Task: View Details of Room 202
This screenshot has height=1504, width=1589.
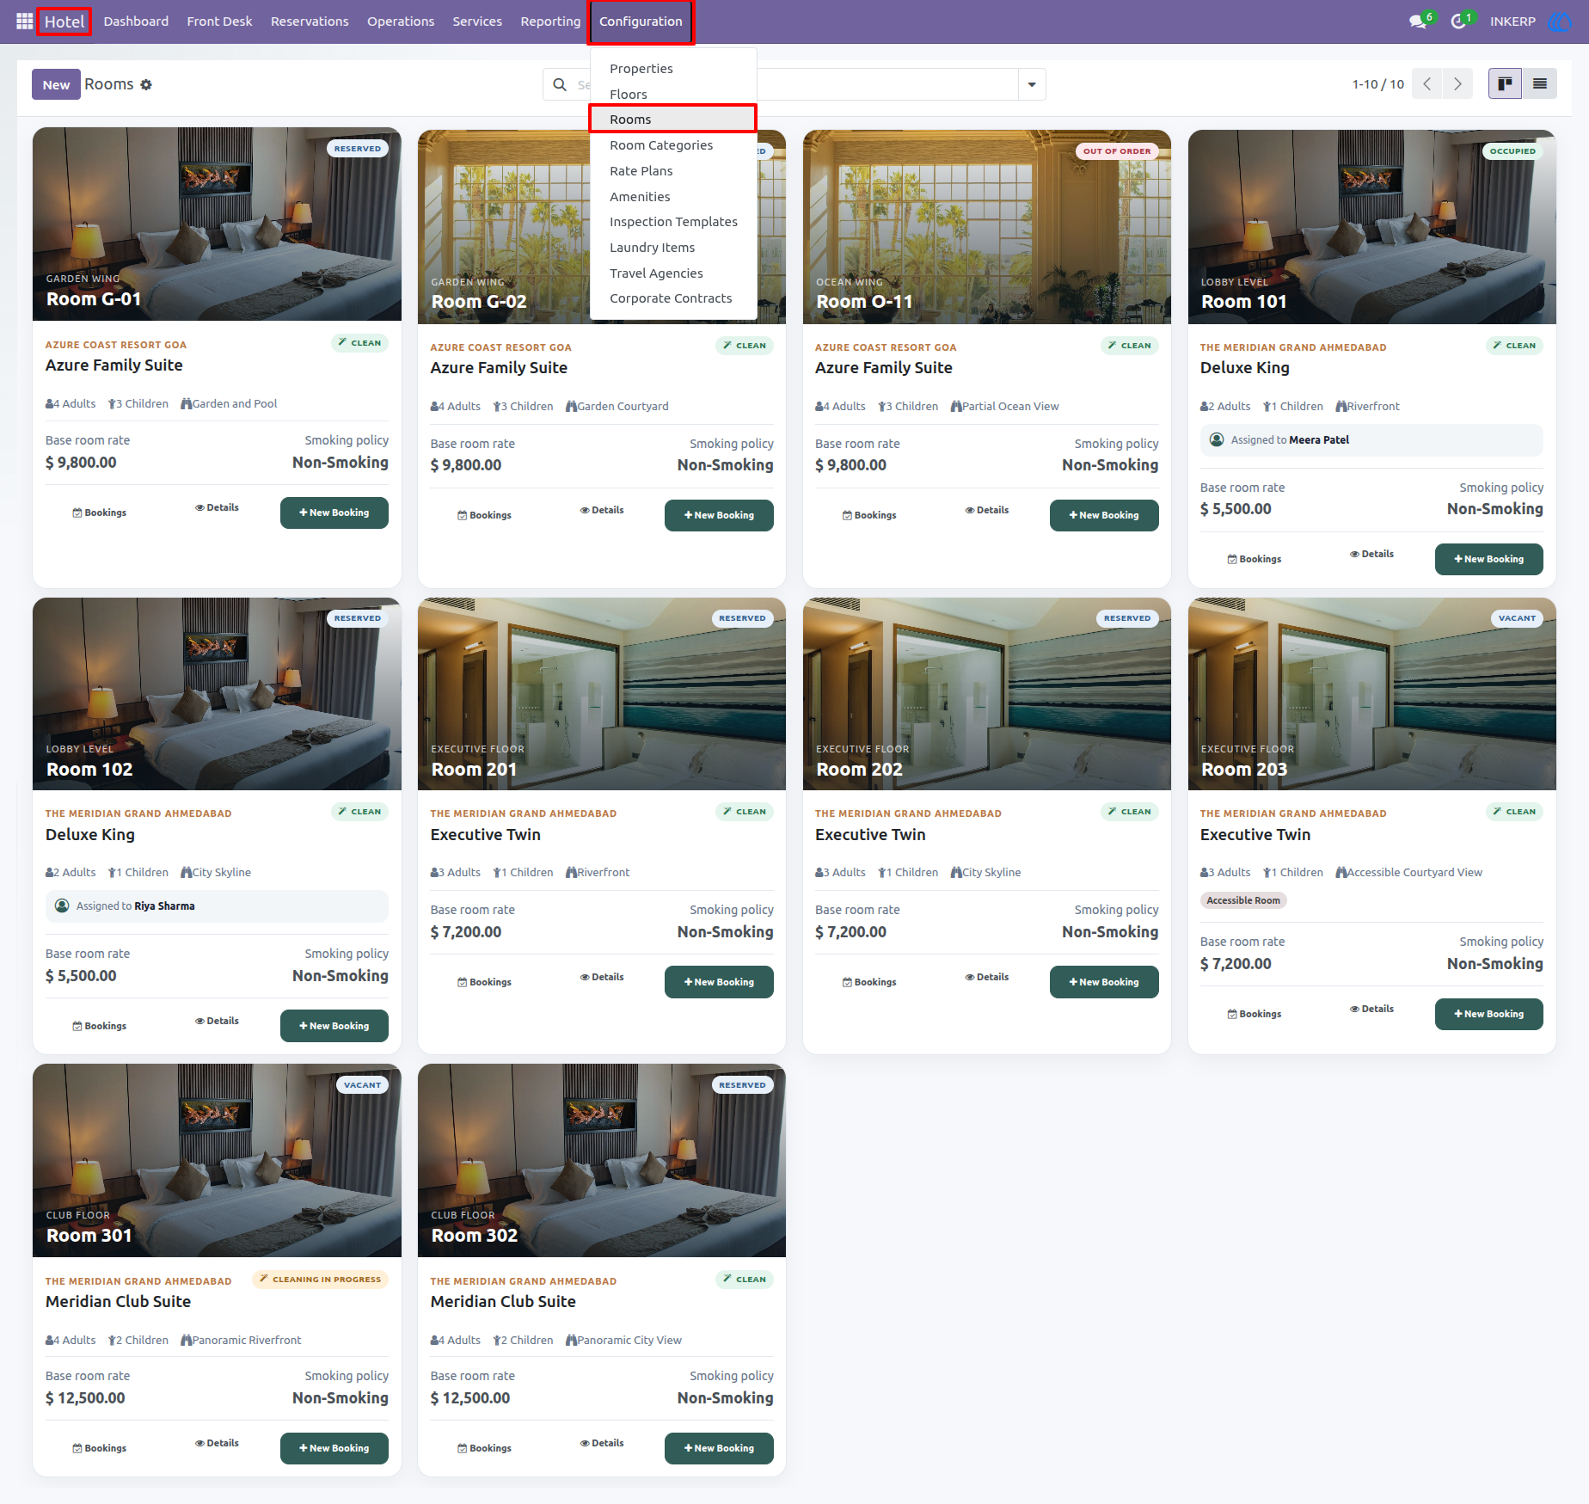Action: pyautogui.click(x=987, y=978)
